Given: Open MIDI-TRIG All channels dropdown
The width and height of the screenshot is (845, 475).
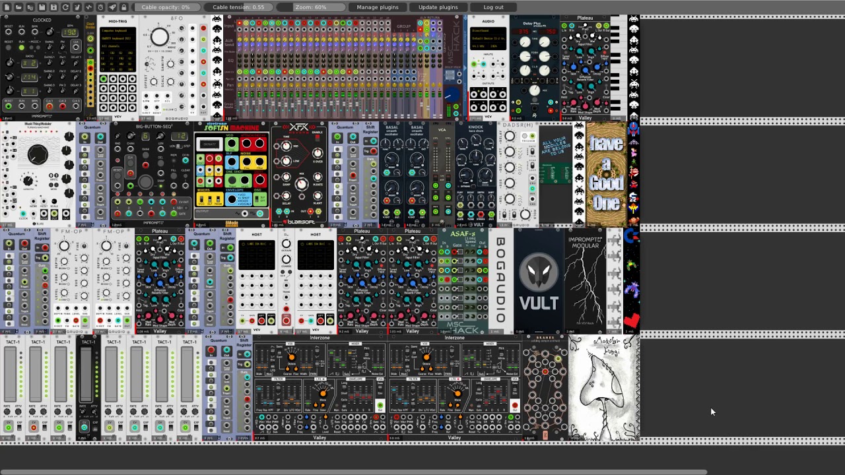Looking at the screenshot, I should click(x=118, y=46).
